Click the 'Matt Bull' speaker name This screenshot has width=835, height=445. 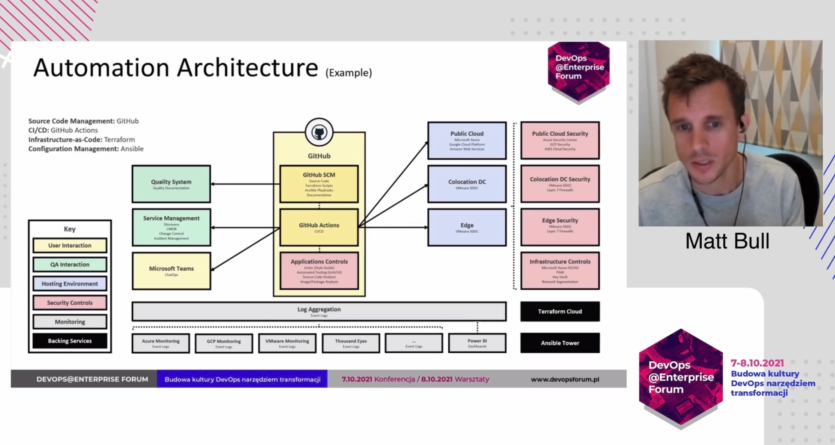point(727,241)
